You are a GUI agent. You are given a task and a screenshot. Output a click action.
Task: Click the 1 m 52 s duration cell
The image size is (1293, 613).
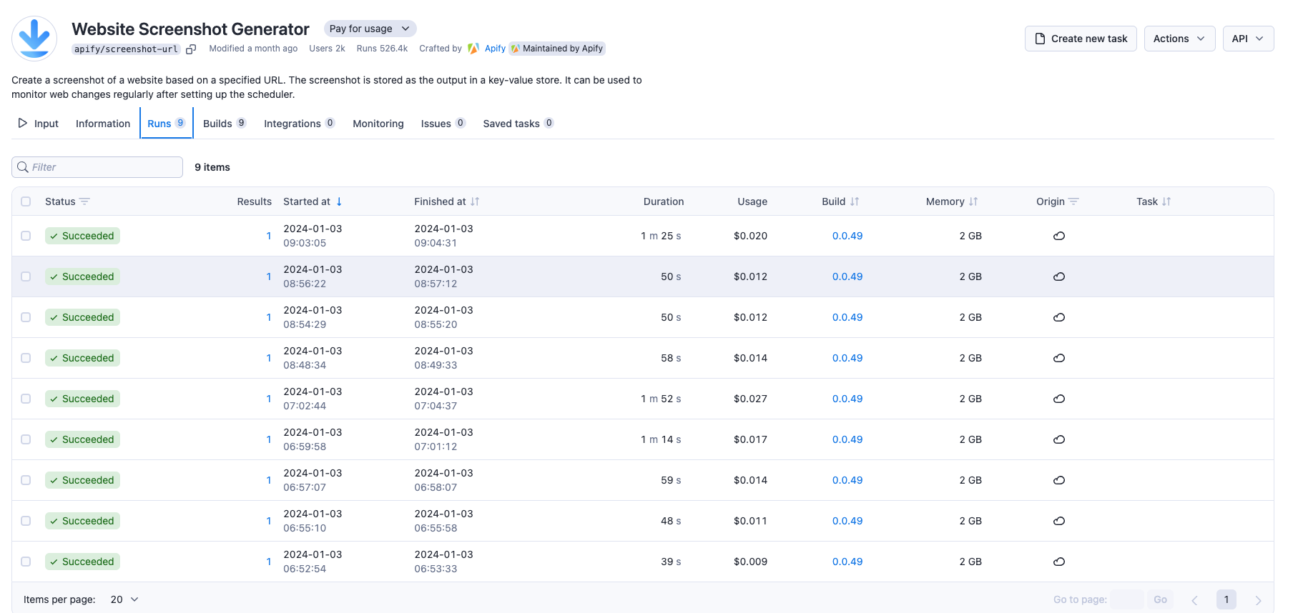tap(661, 399)
